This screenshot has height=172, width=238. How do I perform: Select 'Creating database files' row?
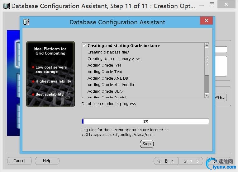(x=143, y=52)
